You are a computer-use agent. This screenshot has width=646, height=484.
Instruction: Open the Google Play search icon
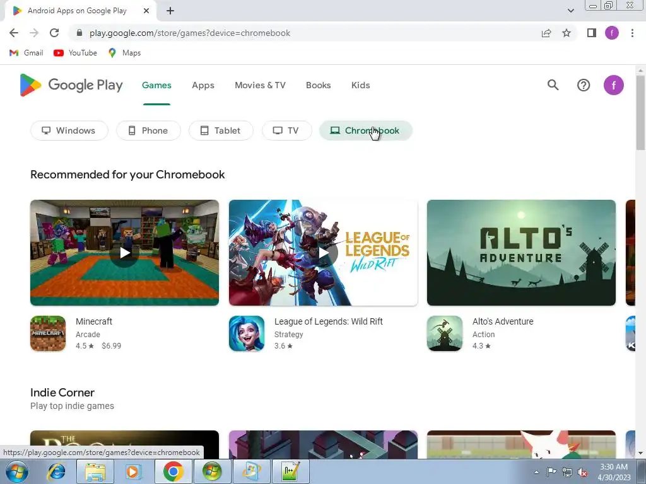(x=553, y=85)
